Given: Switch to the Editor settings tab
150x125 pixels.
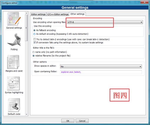Looking at the screenshot, I should tap(38, 14).
